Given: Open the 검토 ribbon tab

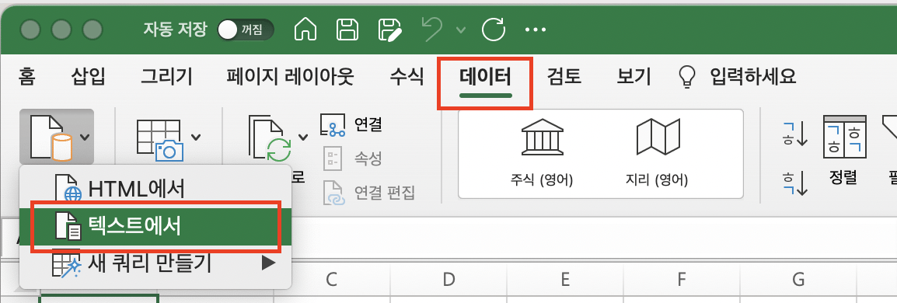Looking at the screenshot, I should coord(564,76).
